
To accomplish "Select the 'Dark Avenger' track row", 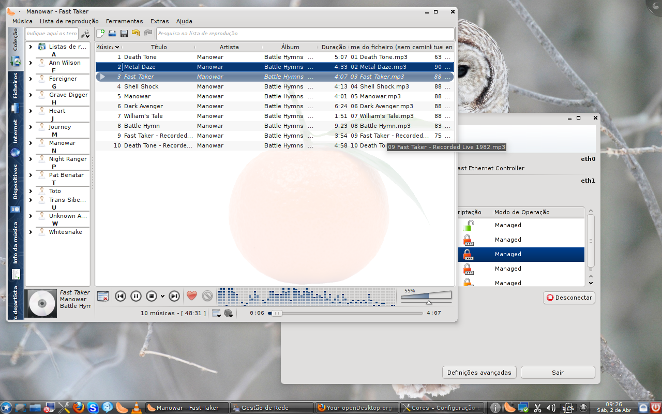I will (275, 106).
